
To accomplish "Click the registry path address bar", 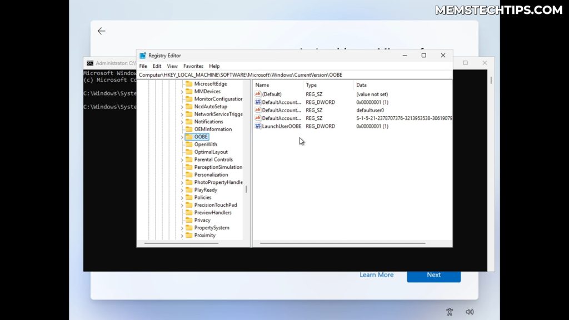I will pyautogui.click(x=250, y=74).
